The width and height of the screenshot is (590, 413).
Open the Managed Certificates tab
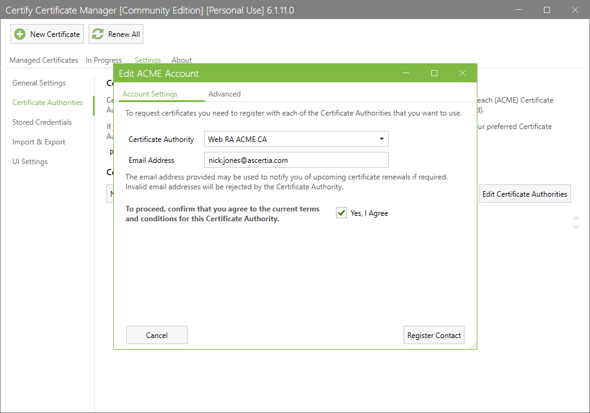(44, 60)
